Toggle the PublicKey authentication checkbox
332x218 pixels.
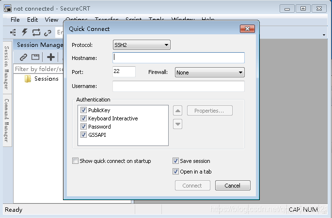[83, 110]
